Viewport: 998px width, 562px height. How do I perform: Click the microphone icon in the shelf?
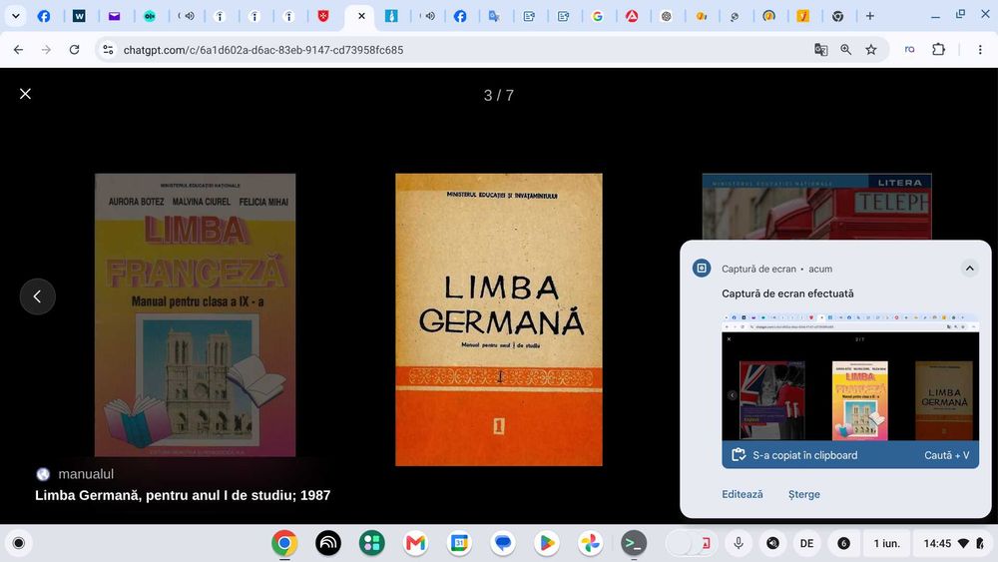click(739, 543)
